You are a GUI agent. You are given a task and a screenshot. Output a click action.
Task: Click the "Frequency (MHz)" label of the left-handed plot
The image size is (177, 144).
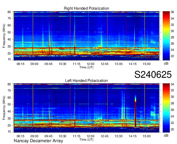(x=4, y=108)
